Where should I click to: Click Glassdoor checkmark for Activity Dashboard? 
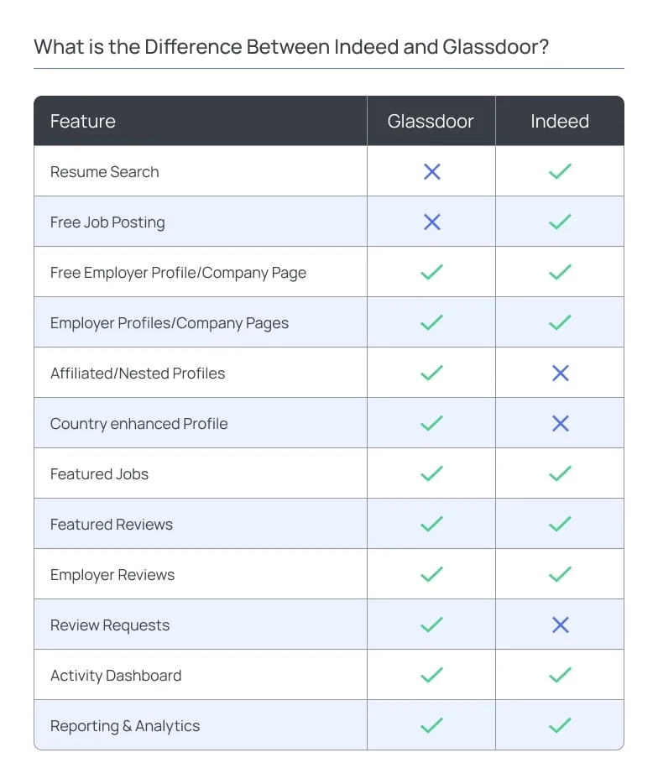(x=431, y=675)
